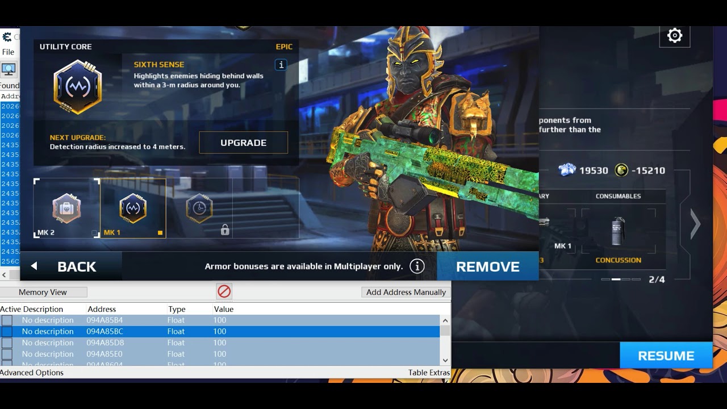This screenshot has width=727, height=409.
Task: Click the EPIC rarity label
Action: click(284, 47)
